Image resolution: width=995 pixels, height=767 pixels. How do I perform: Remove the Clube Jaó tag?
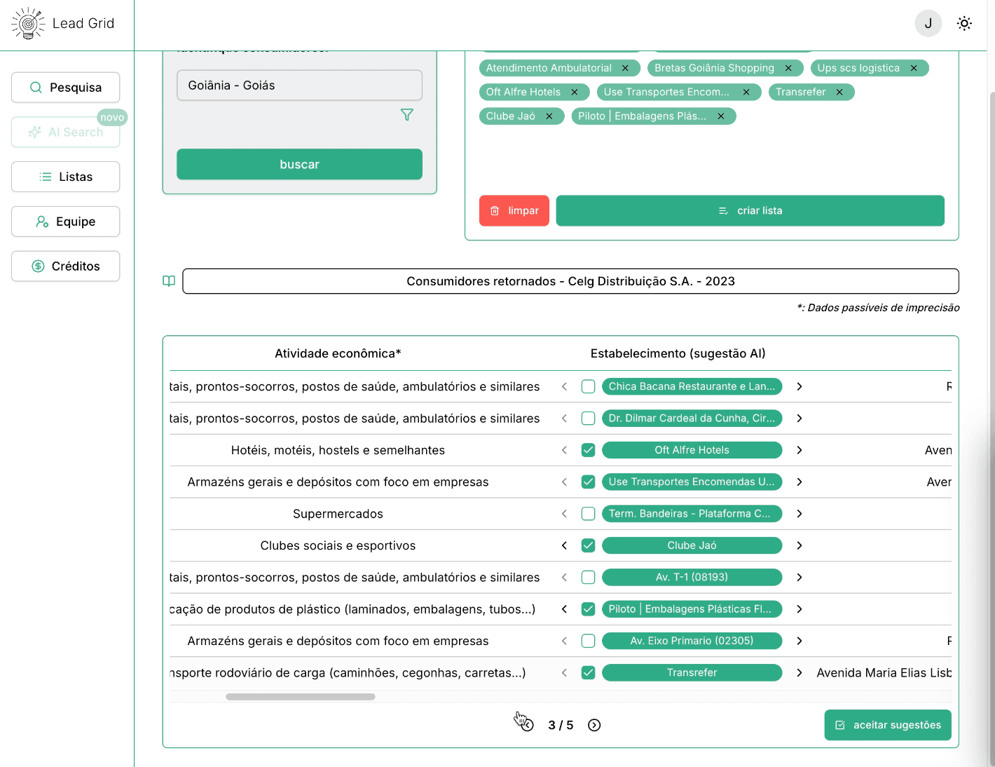(549, 116)
